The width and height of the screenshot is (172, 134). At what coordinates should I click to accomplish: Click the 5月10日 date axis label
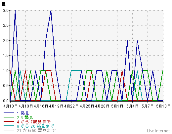point(163,106)
